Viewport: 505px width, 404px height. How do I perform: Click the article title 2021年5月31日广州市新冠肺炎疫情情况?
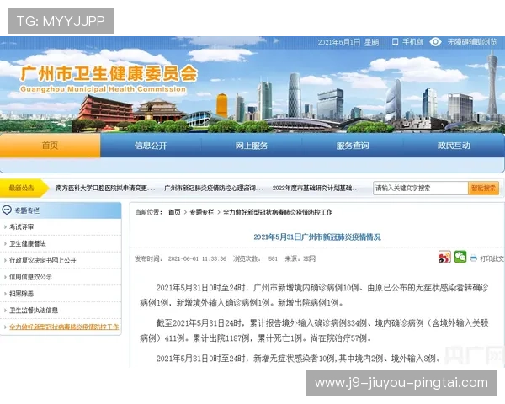click(317, 237)
